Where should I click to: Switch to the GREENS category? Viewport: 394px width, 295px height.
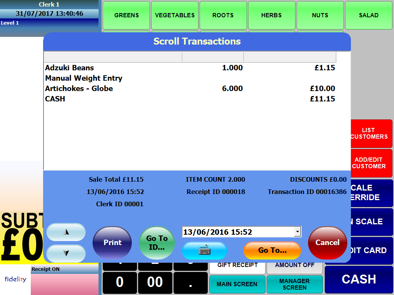126,15
